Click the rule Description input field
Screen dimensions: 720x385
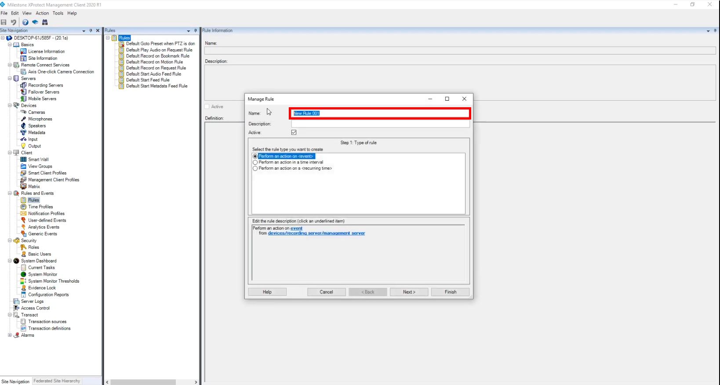pyautogui.click(x=380, y=124)
